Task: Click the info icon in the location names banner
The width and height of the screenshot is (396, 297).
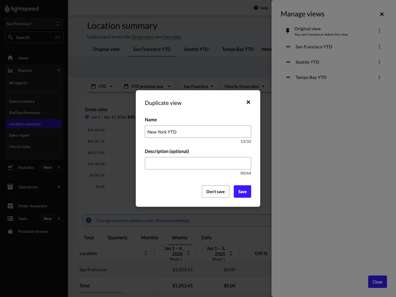Action: 89,220
